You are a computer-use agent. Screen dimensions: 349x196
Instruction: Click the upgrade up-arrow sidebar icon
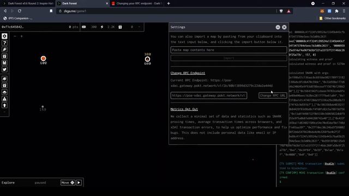tap(4, 105)
